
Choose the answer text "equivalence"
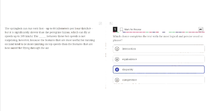pyautogui.click(x=130, y=59)
